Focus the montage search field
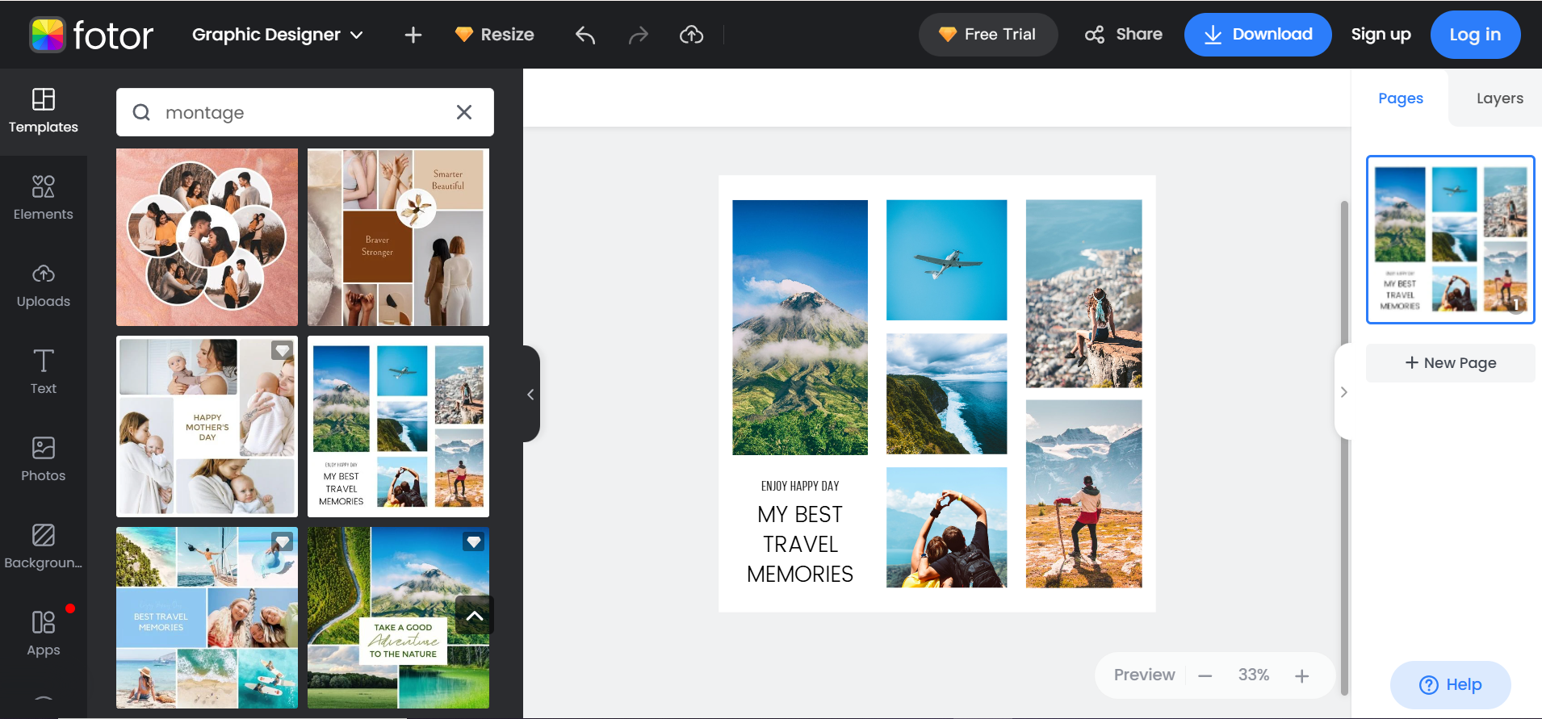Image resolution: width=1542 pixels, height=719 pixels. coord(304,112)
